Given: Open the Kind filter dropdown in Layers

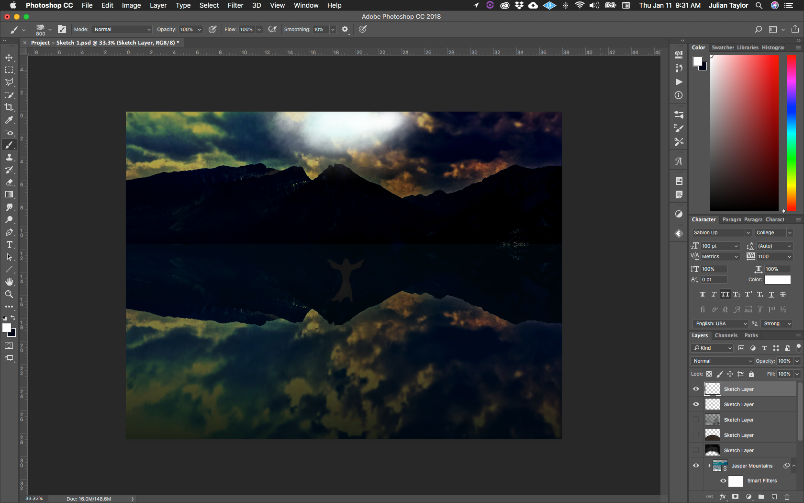Looking at the screenshot, I should point(712,348).
